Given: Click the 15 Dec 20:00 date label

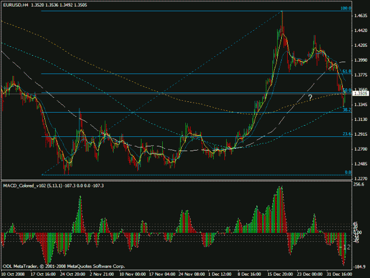Looking at the screenshot, I should tap(280, 274).
